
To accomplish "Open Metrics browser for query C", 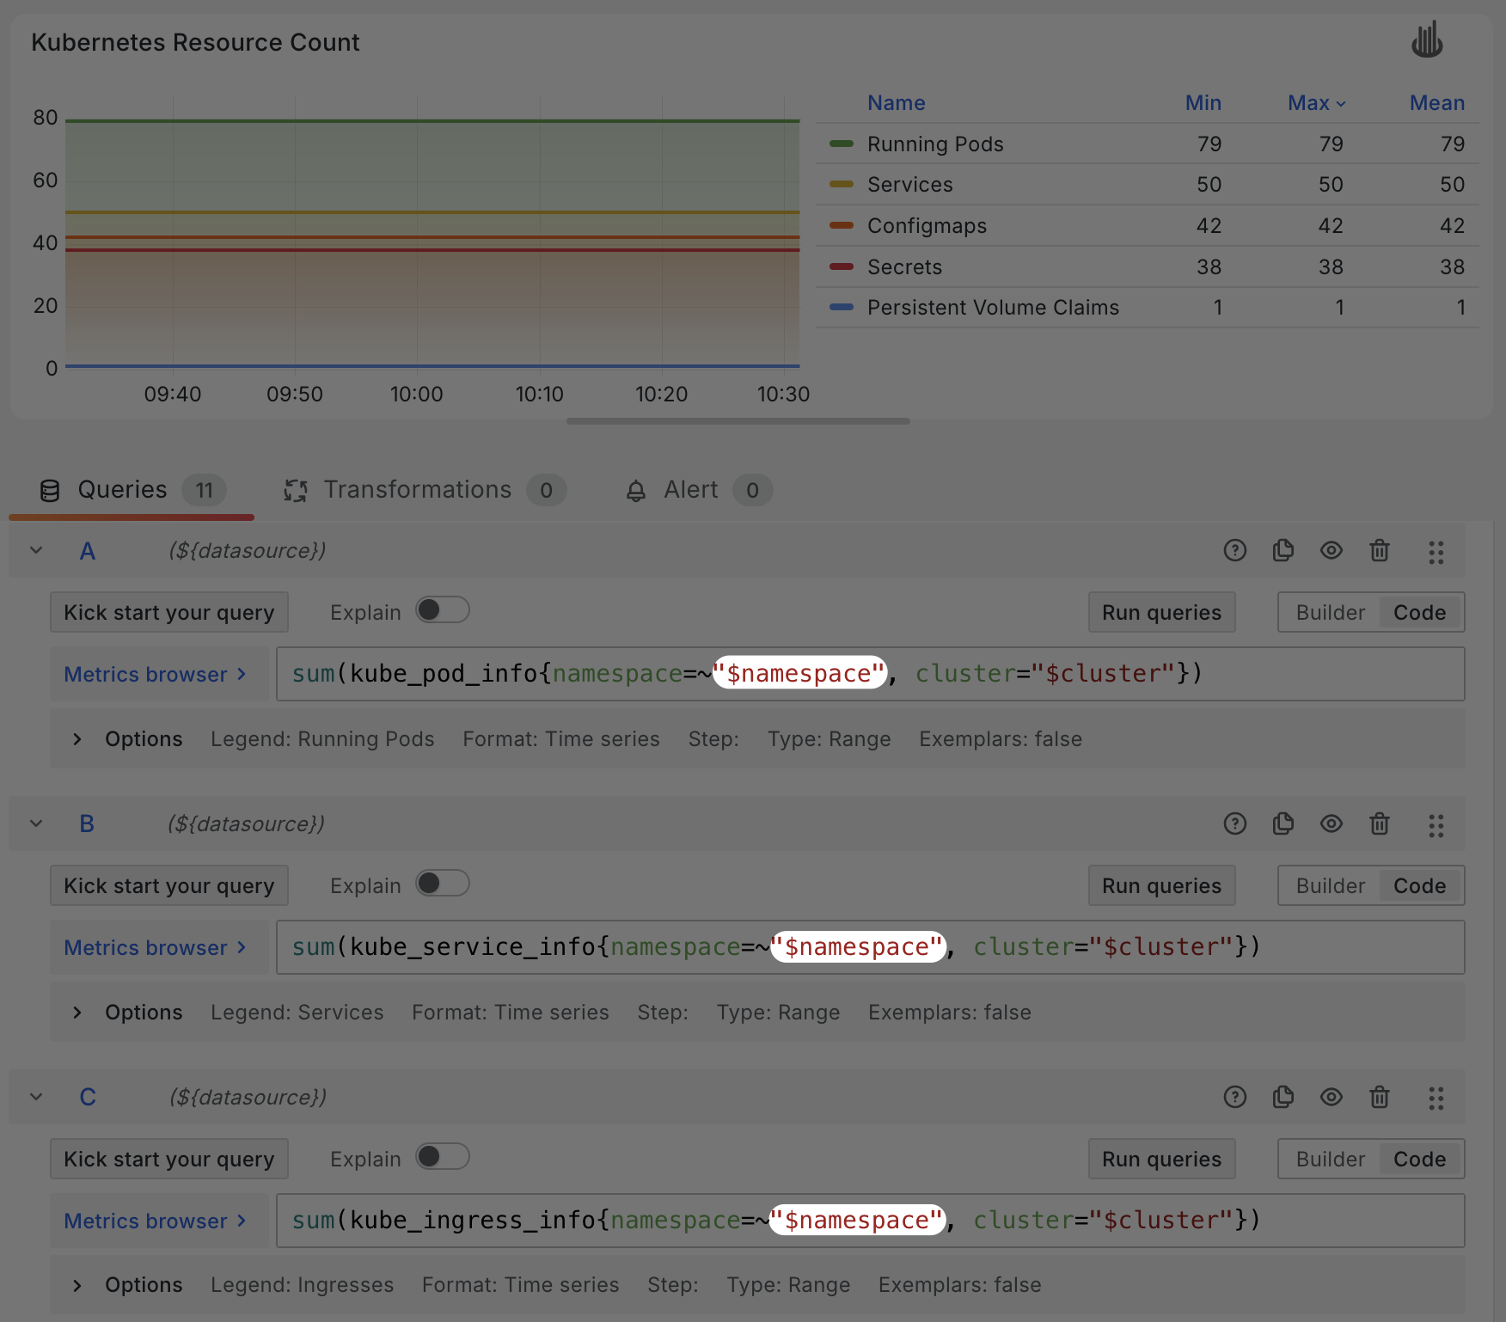I will (159, 1221).
